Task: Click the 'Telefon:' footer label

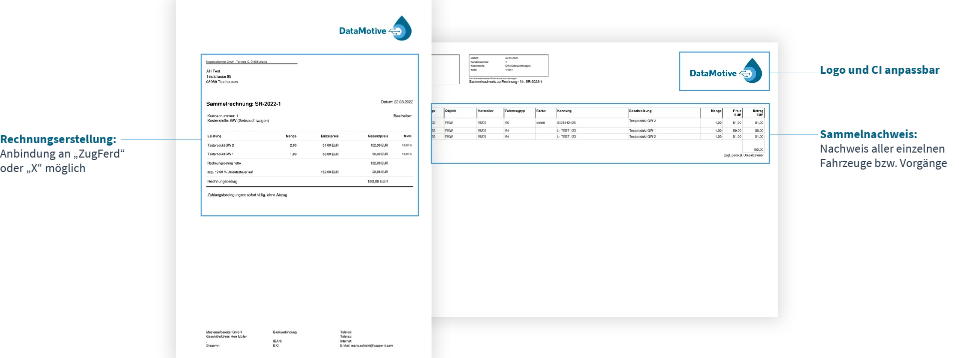Action: [x=346, y=332]
